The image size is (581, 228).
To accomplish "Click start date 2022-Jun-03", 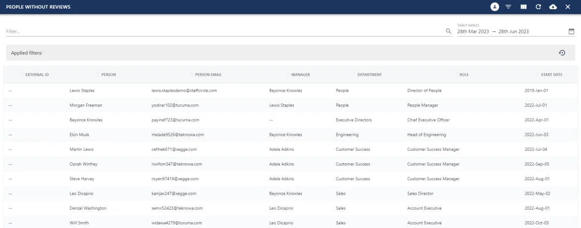I will 537,135.
